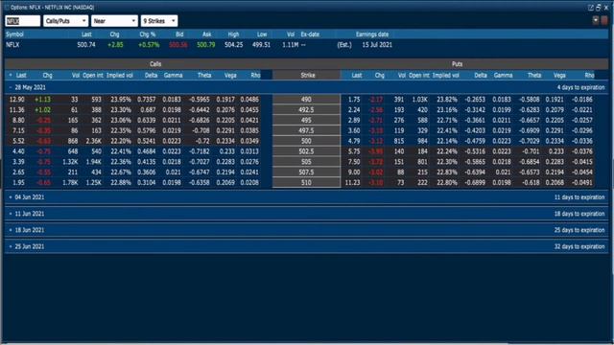The image size is (614, 345).
Task: Click the Options NFLX window title
Action: coord(52,8)
